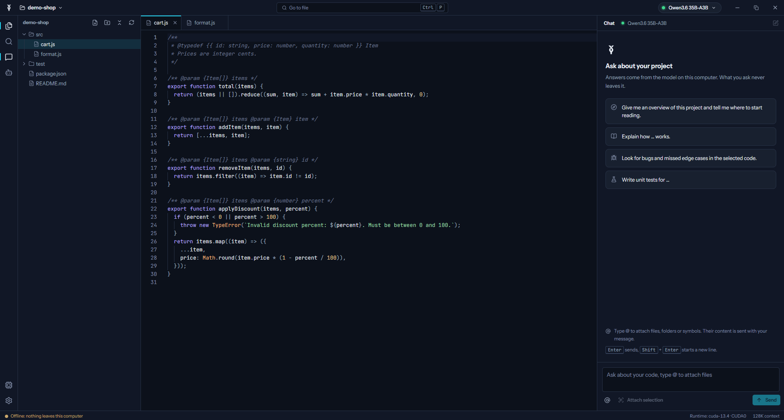This screenshot has width=784, height=420.
Task: Click the Chat panel title
Action: pos(609,23)
